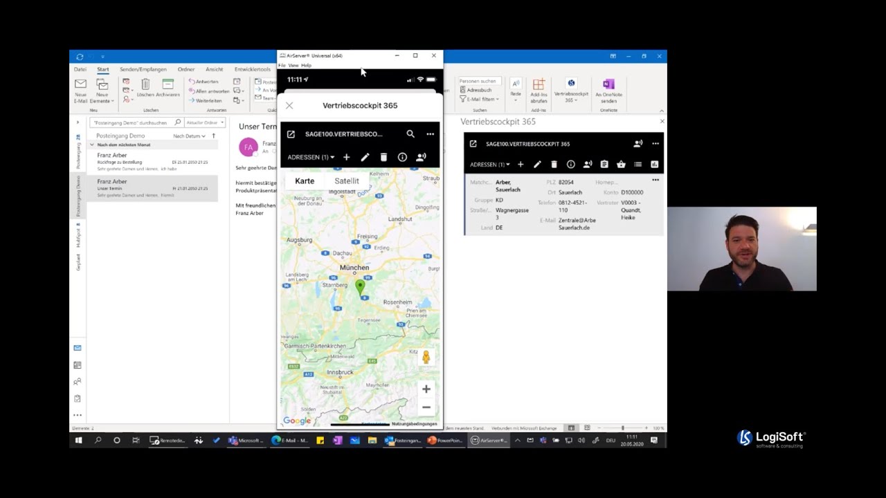Image resolution: width=886 pixels, height=498 pixels.
Task: Click Allen antworten in the ribbon
Action: pos(209,91)
